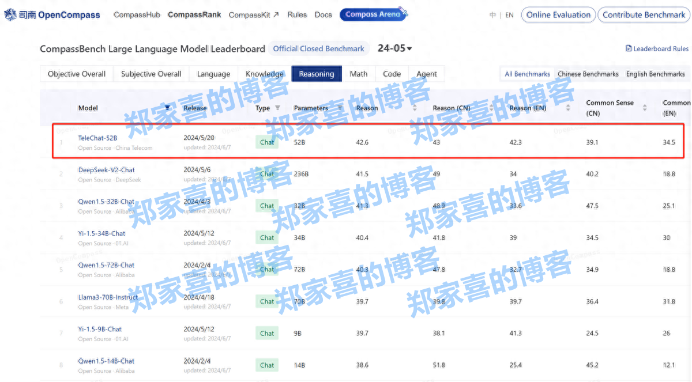Open the CompassRank menu item
Viewport: 692px width, 382px height.
click(194, 14)
